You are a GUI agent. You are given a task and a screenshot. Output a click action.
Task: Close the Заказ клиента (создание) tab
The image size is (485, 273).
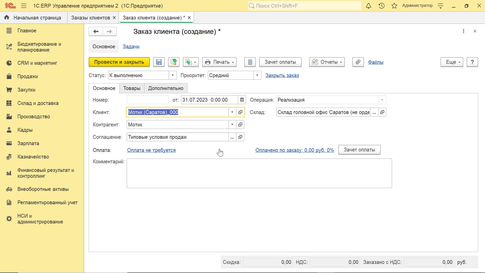pyautogui.click(x=189, y=18)
